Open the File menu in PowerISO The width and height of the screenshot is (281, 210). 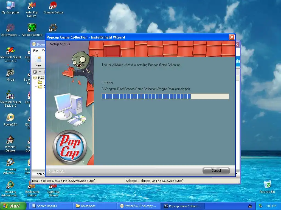coord(35,51)
